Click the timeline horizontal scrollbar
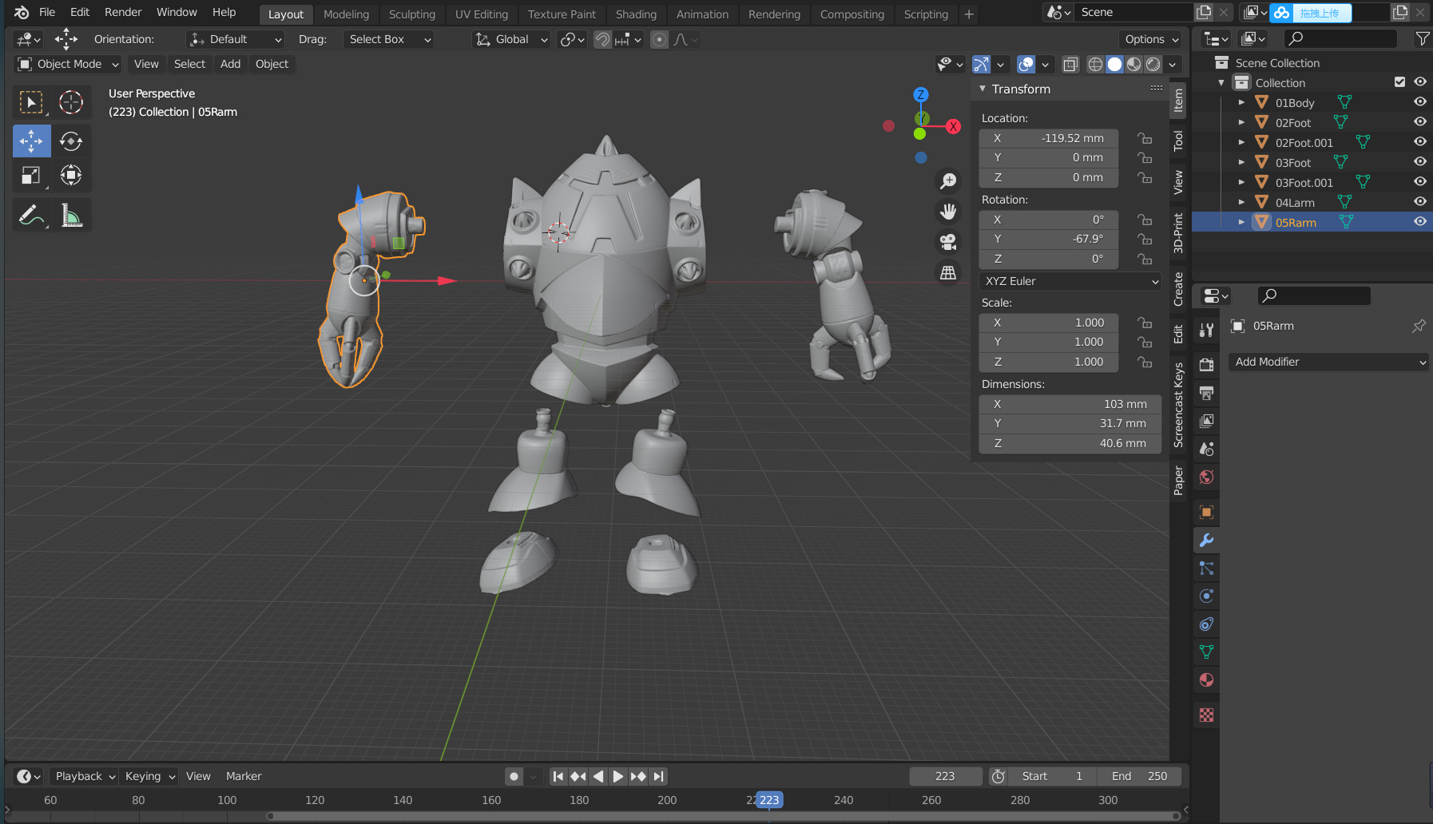Viewport: 1433px width, 824px height. point(724,815)
